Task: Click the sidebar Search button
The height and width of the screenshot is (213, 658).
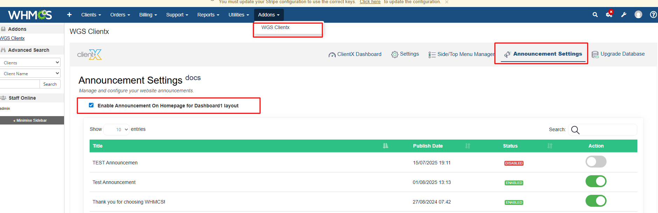Action: pyautogui.click(x=50, y=84)
